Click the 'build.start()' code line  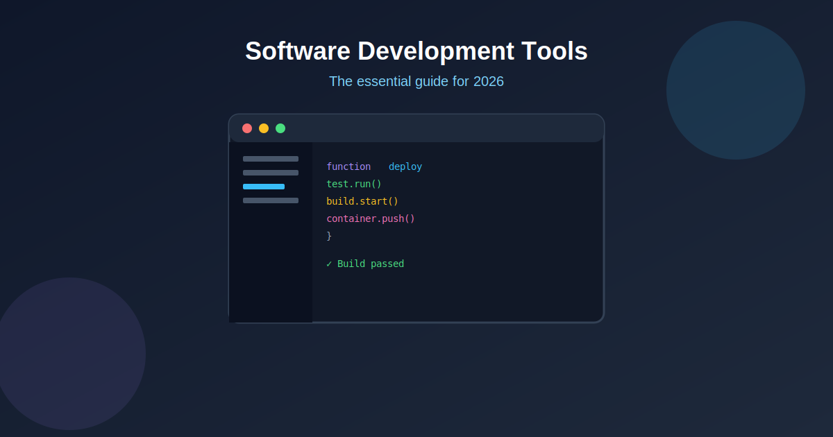[362, 201]
